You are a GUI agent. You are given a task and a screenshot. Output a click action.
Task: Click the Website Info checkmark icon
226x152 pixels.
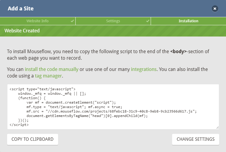click(72, 21)
